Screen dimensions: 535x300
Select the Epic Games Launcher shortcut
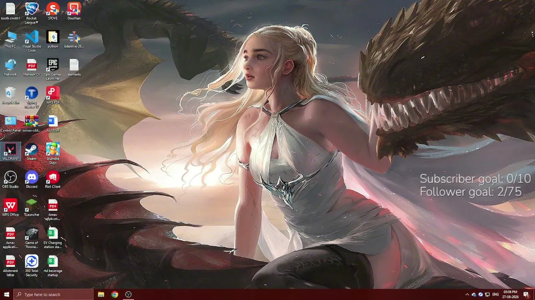tap(53, 69)
